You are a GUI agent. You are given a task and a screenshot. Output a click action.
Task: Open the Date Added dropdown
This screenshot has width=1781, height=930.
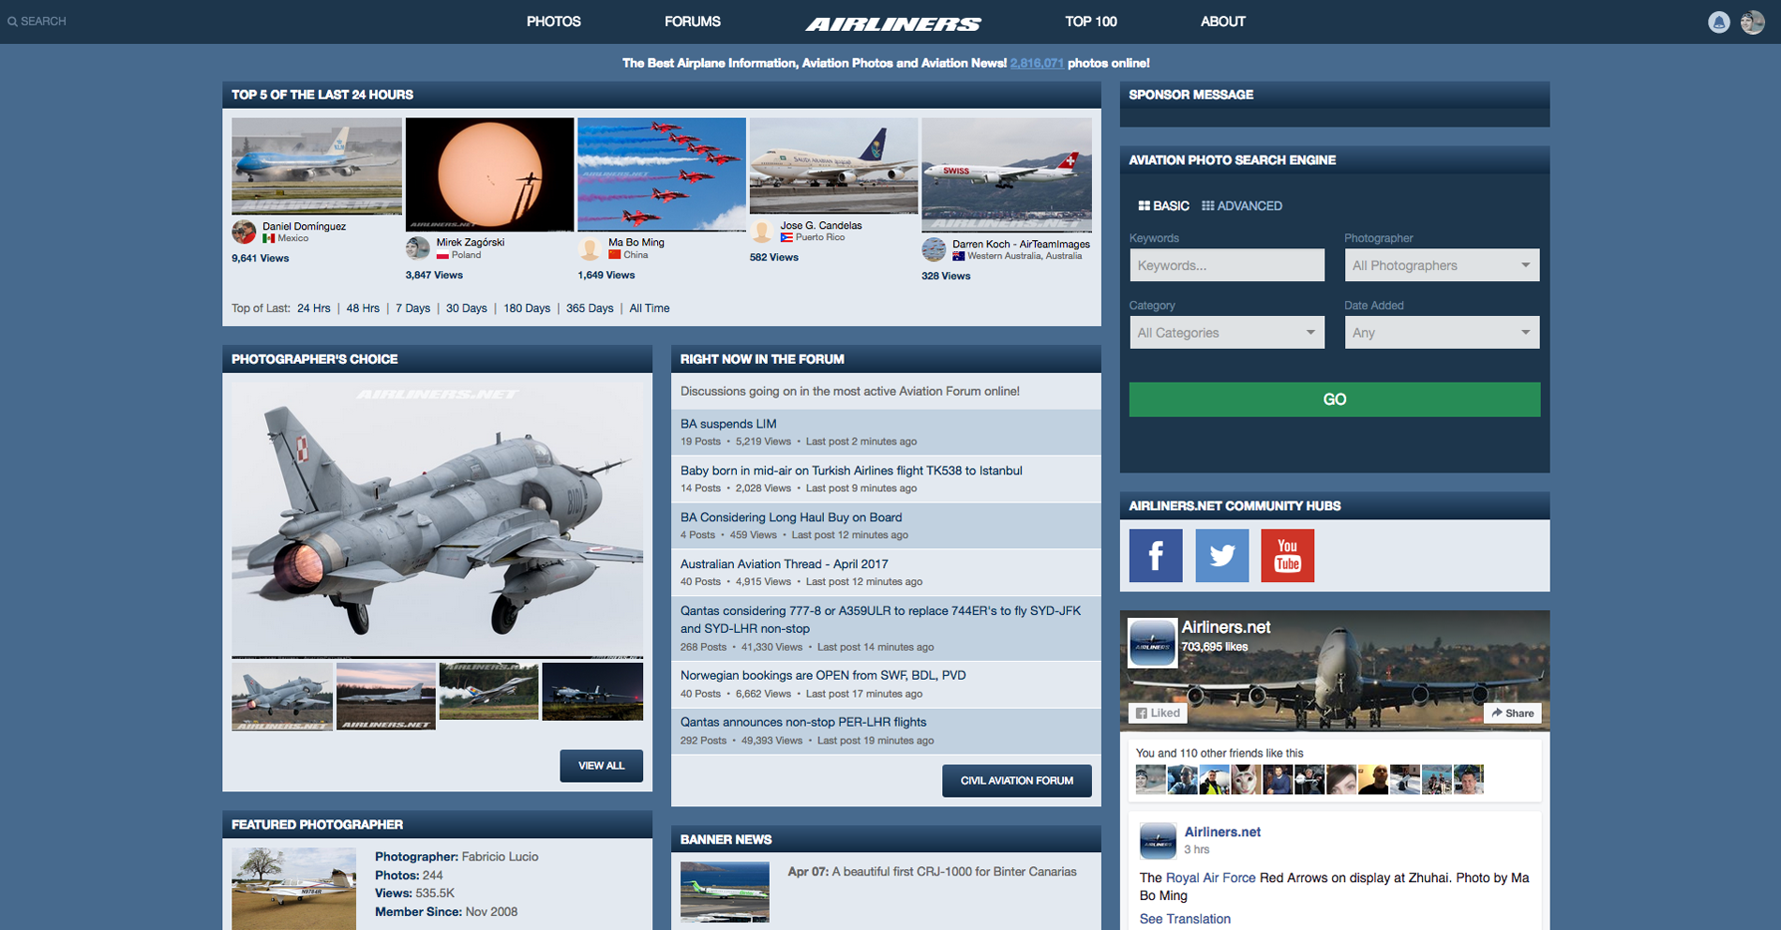click(x=1442, y=333)
